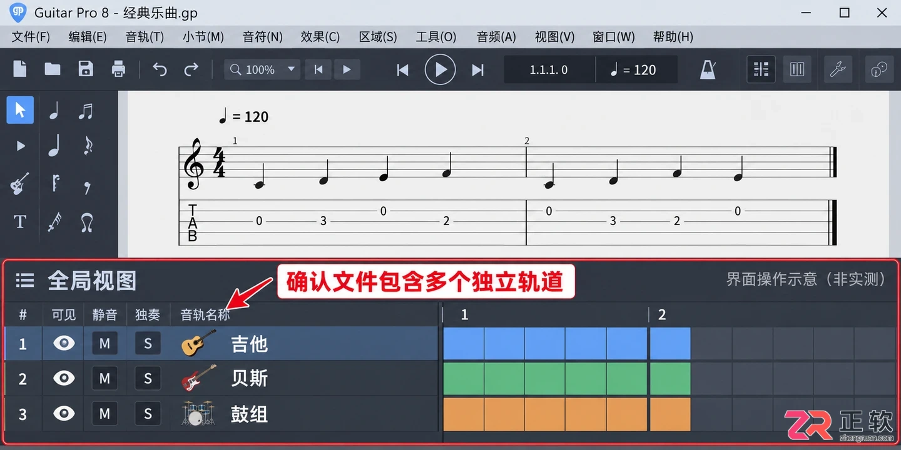Image resolution: width=901 pixels, height=450 pixels.
Task: Click the drum kit icon of track 鼓组
Action: [197, 414]
